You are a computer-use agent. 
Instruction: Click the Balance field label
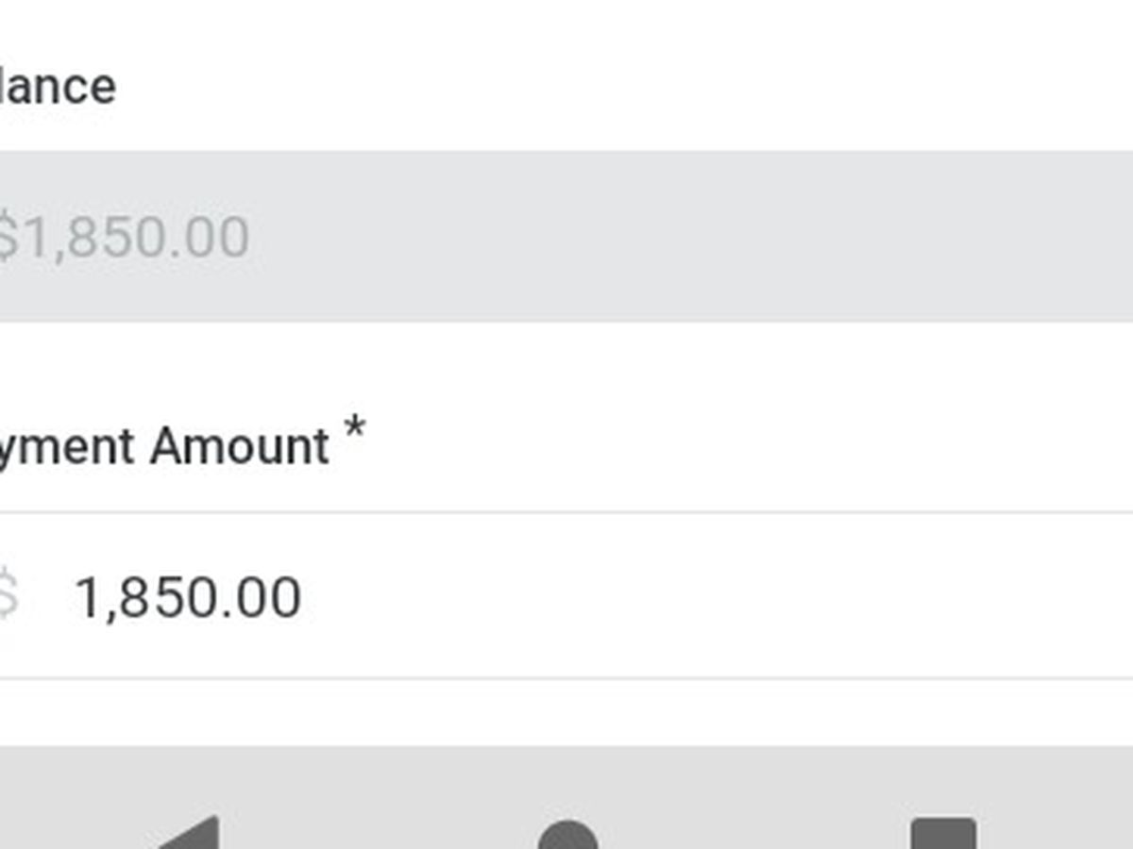coord(57,87)
